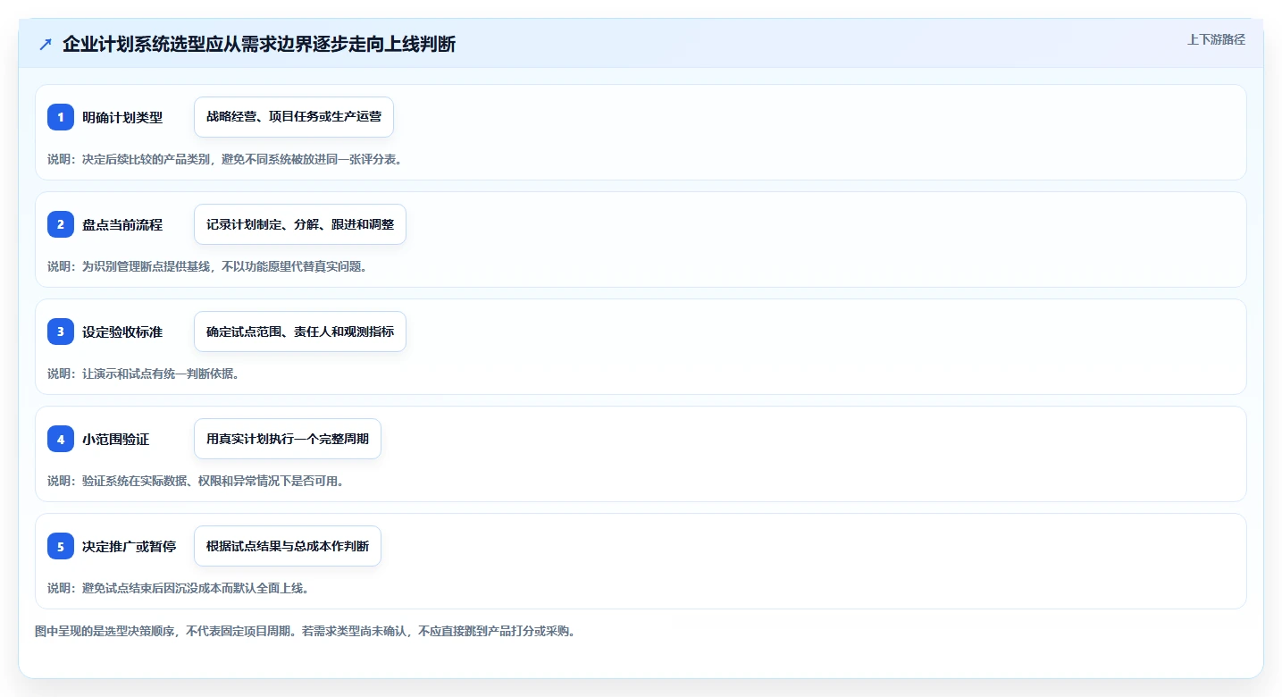This screenshot has width=1282, height=697.
Task: Click the step heading 盘点当前流程
Action: click(x=122, y=224)
